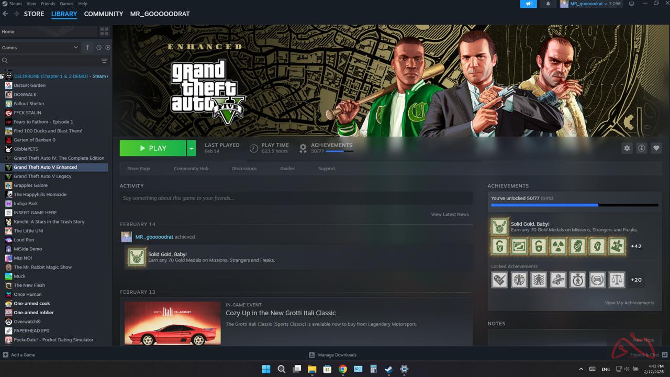This screenshot has width=670, height=377.
Task: Click the achievements progress bar in panel
Action: click(574, 205)
